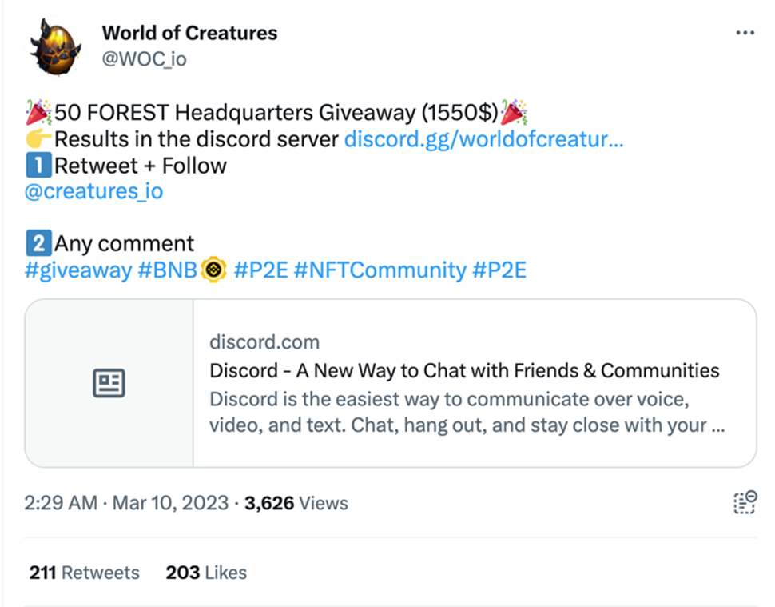The image size is (775, 607).
Task: Click the #BNB hashtag
Action: 168,270
